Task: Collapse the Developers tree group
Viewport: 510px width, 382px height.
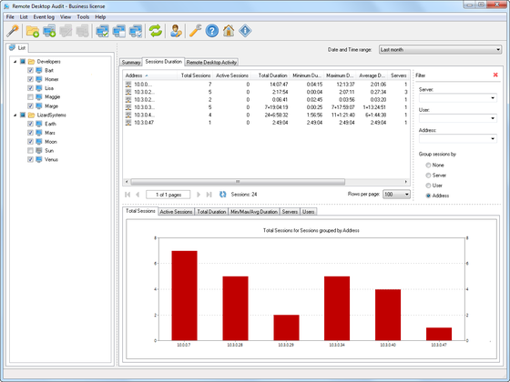Action: click(15, 62)
